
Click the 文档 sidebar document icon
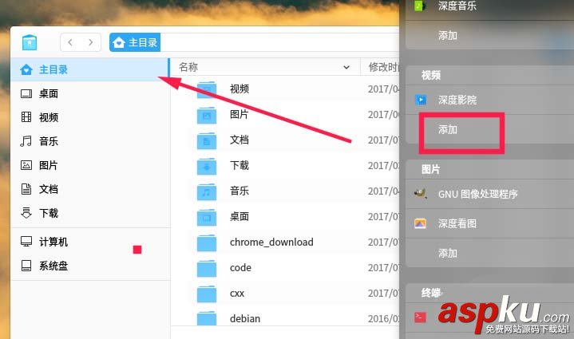[26, 189]
